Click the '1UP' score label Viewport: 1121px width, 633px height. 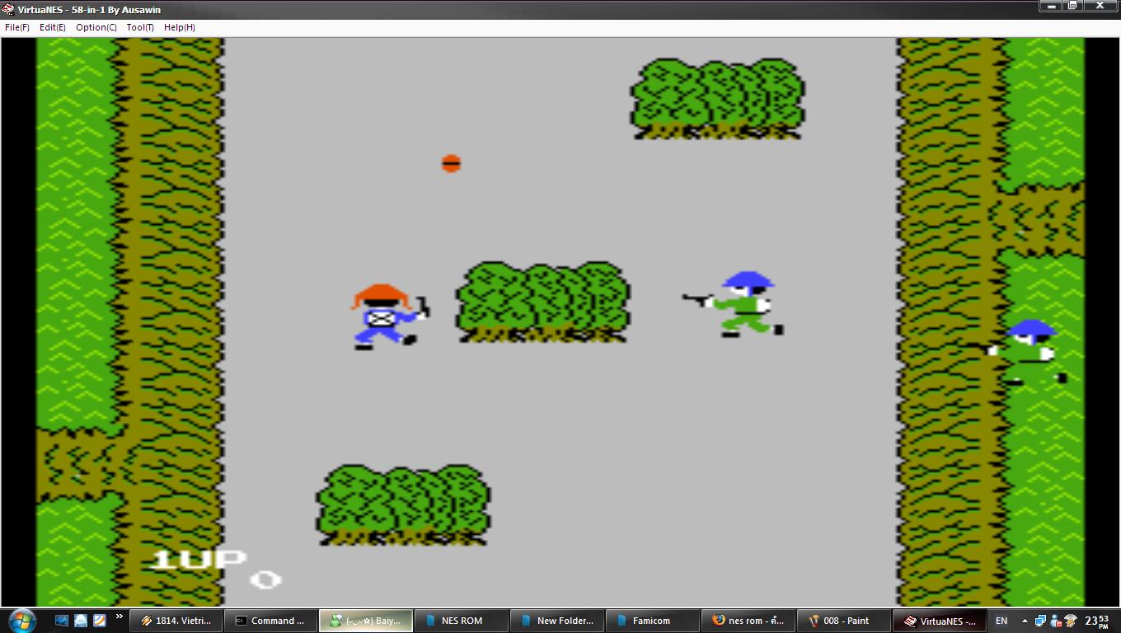pos(199,560)
